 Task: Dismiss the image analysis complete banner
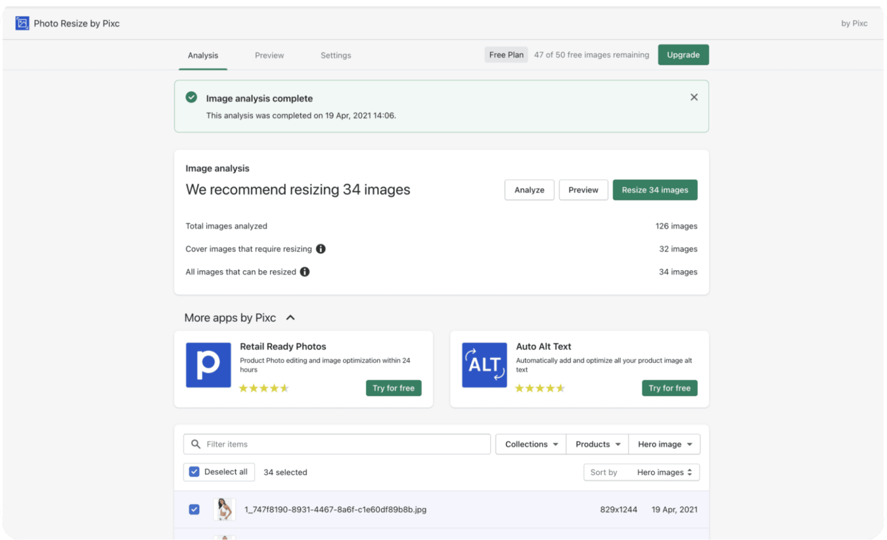click(694, 97)
